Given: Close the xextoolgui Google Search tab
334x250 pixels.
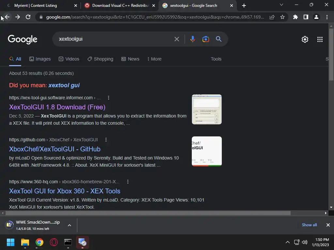Looking at the screenshot, I should 232,6.
